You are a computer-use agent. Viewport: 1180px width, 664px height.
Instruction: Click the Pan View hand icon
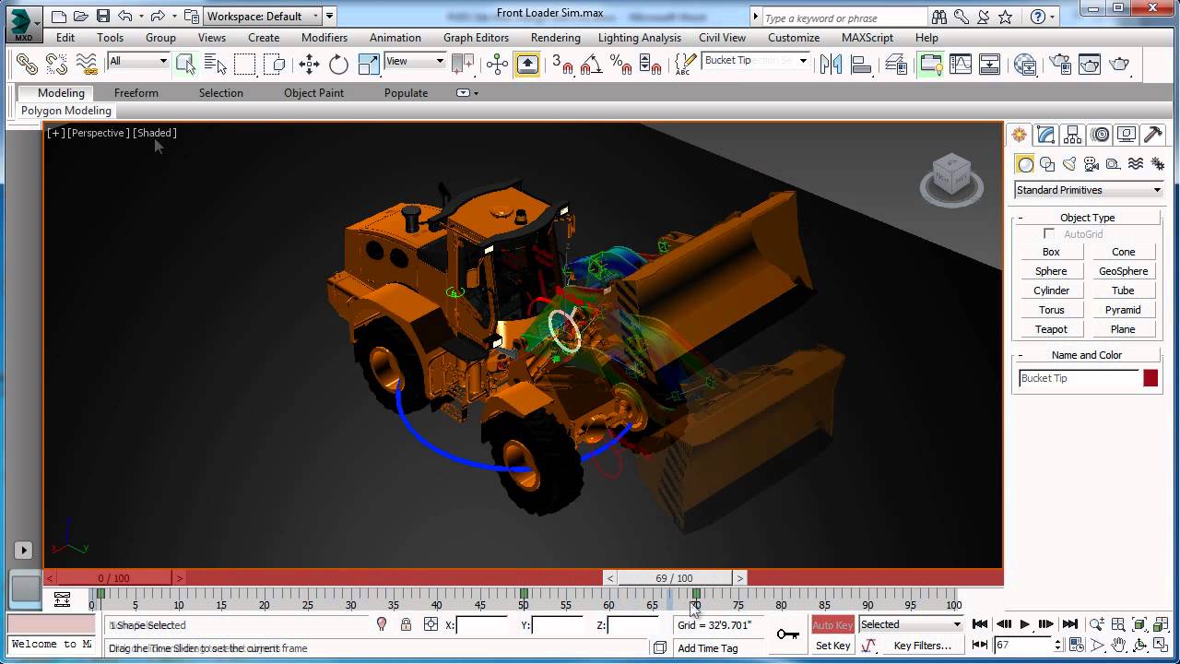click(x=1118, y=645)
